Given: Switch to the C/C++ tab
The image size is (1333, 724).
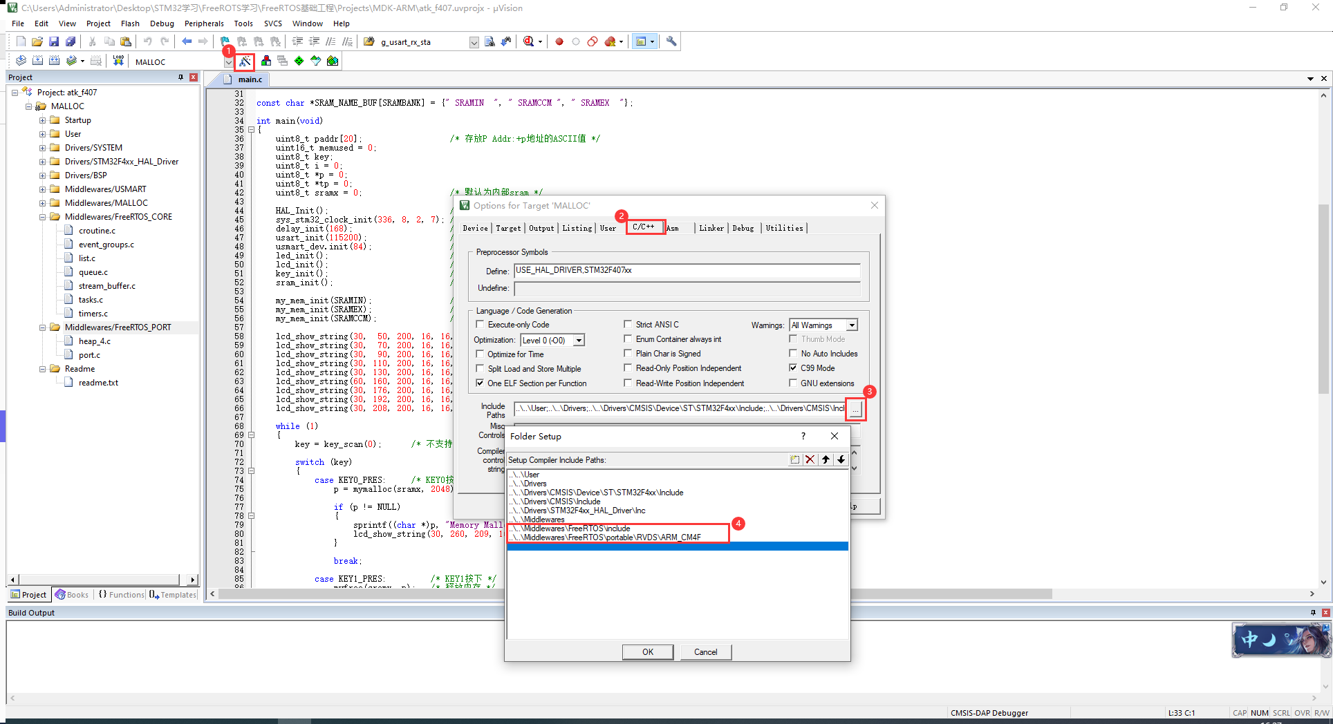Looking at the screenshot, I should (x=644, y=227).
